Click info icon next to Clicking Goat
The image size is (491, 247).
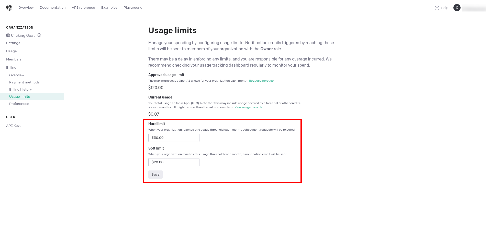(x=39, y=35)
